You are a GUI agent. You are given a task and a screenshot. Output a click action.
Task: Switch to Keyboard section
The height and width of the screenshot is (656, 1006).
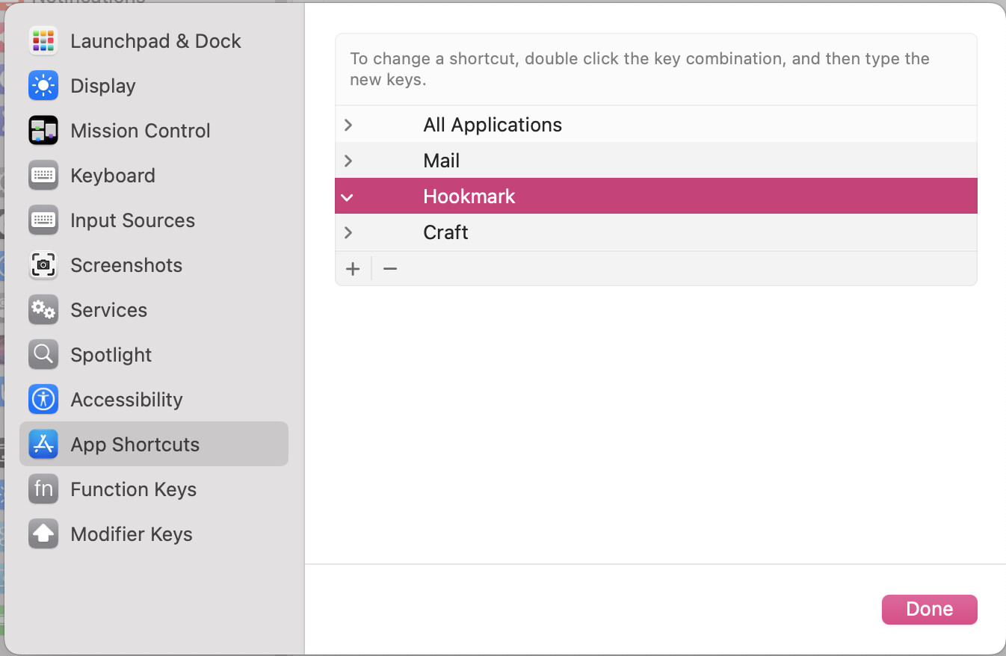tap(154, 176)
